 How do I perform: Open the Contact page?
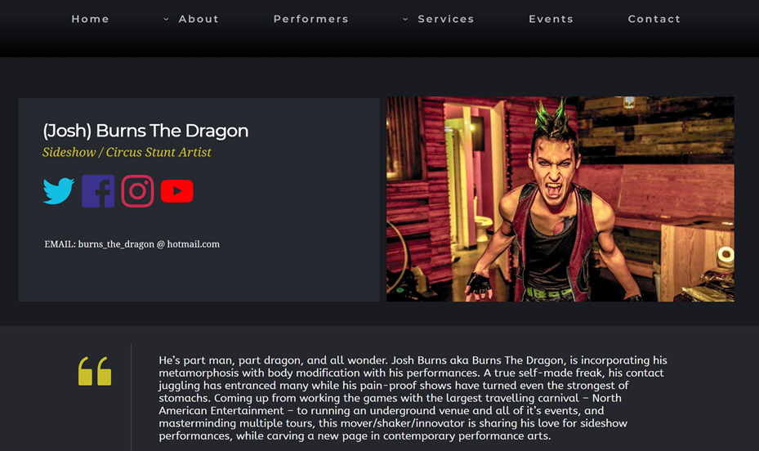(654, 19)
